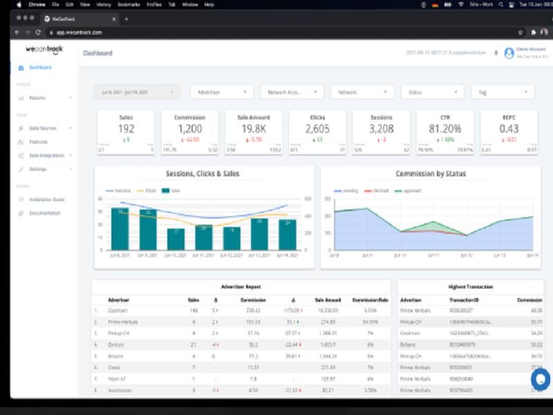Click the Data Sources icon
The height and width of the screenshot is (415, 553).
(x=20, y=129)
